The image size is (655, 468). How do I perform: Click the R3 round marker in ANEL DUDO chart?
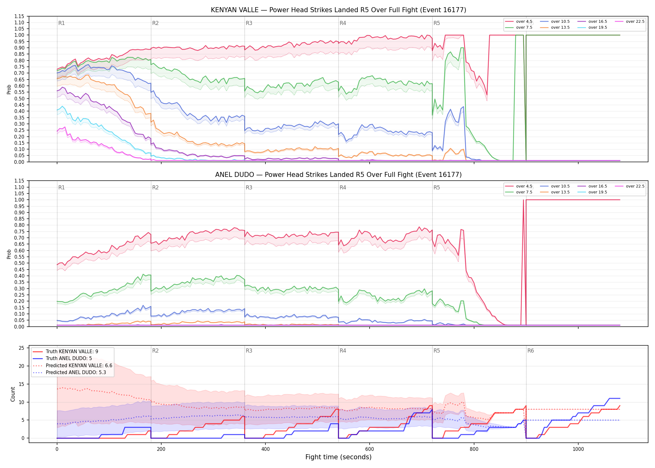pos(249,188)
